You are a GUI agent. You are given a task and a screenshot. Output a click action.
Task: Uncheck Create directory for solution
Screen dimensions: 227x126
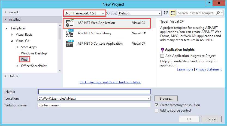point(156,105)
